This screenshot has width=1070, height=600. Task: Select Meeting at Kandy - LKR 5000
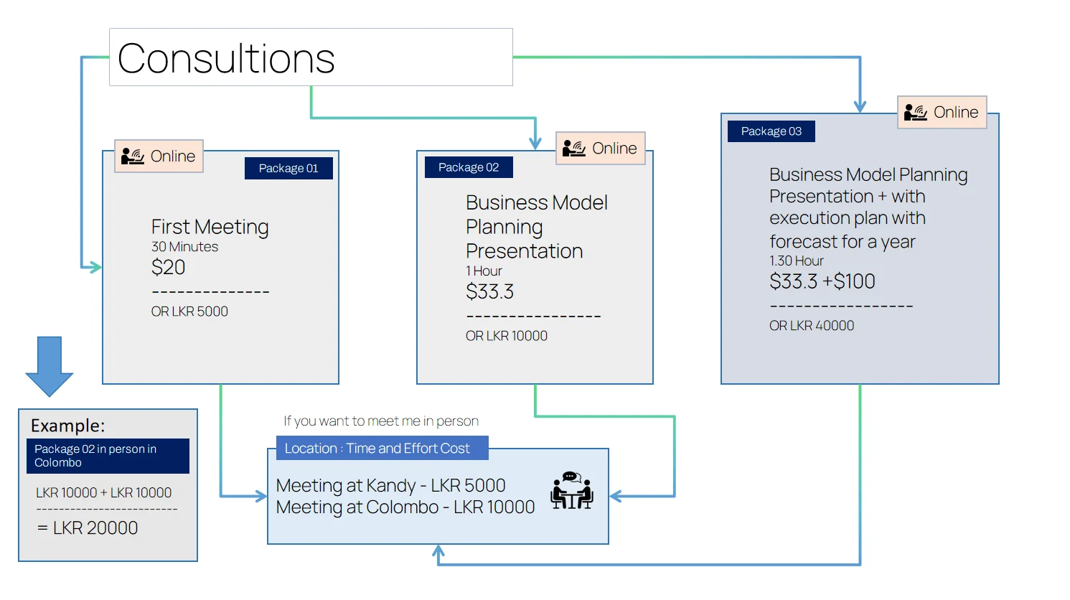(390, 486)
